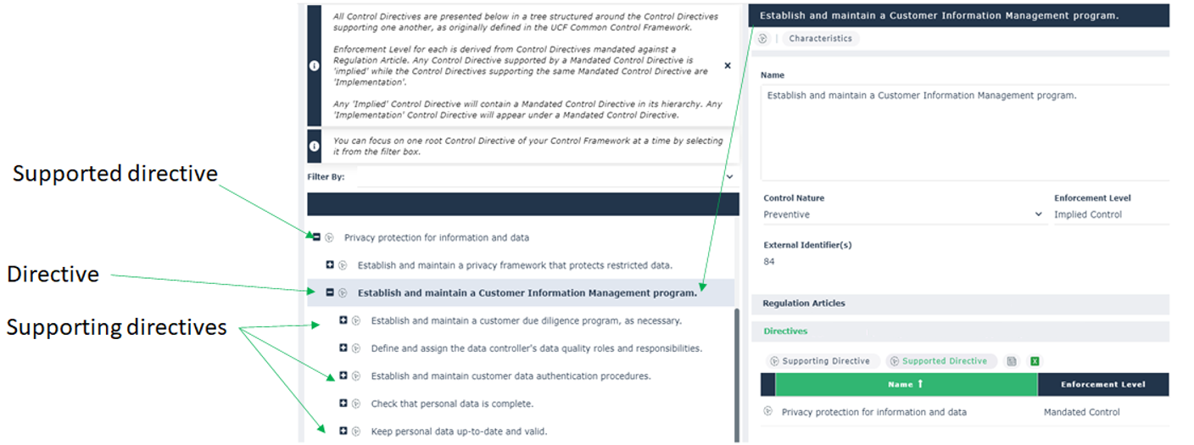Expand the privacy framework directive node
The image size is (1194, 445).
(x=330, y=265)
